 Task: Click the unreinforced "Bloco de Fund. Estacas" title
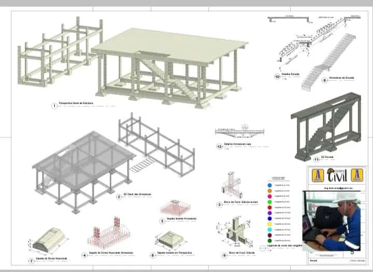click(242, 253)
